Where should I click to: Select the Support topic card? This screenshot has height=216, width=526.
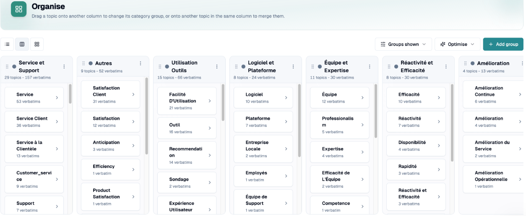pos(34,206)
